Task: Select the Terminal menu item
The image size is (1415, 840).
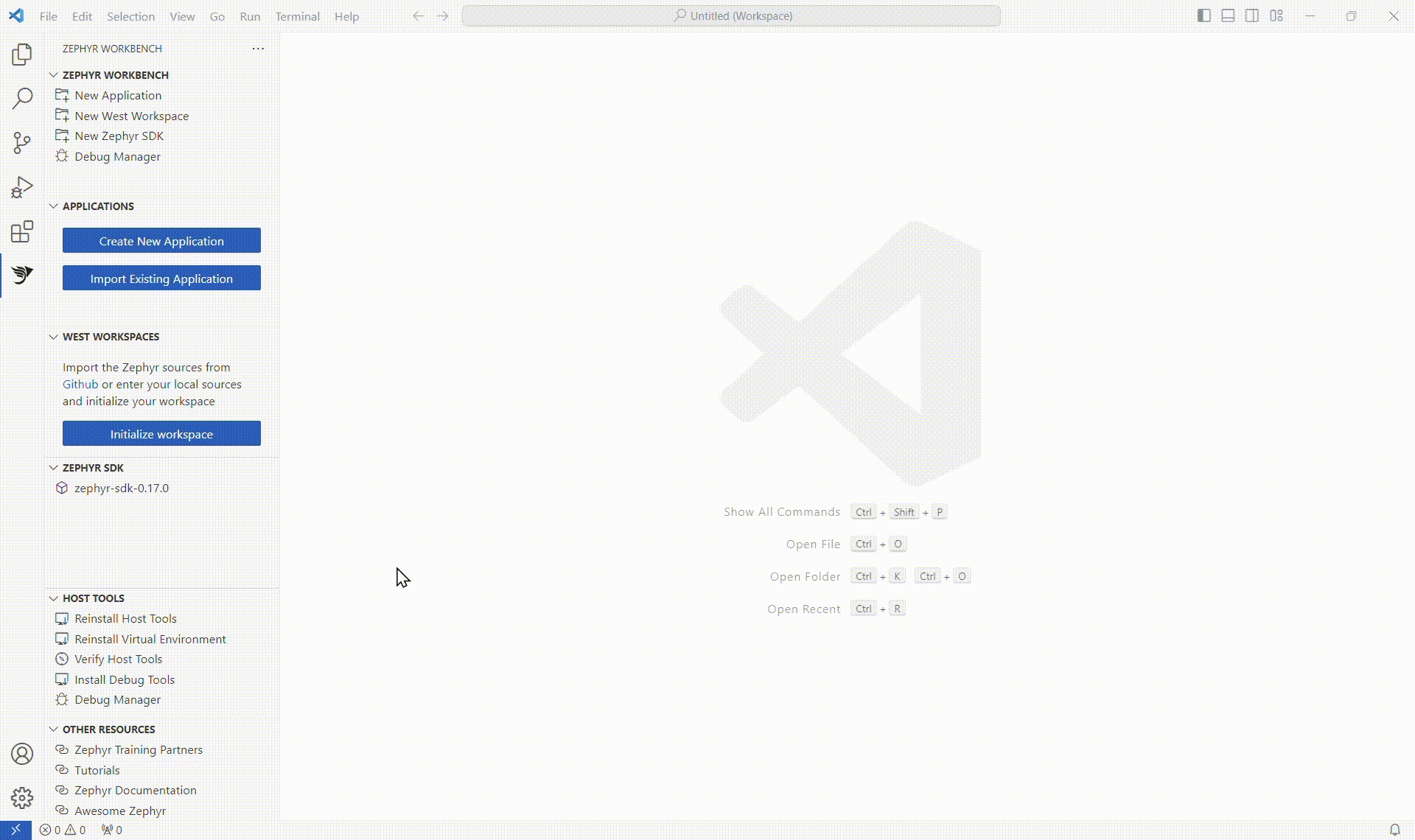Action: tap(297, 16)
